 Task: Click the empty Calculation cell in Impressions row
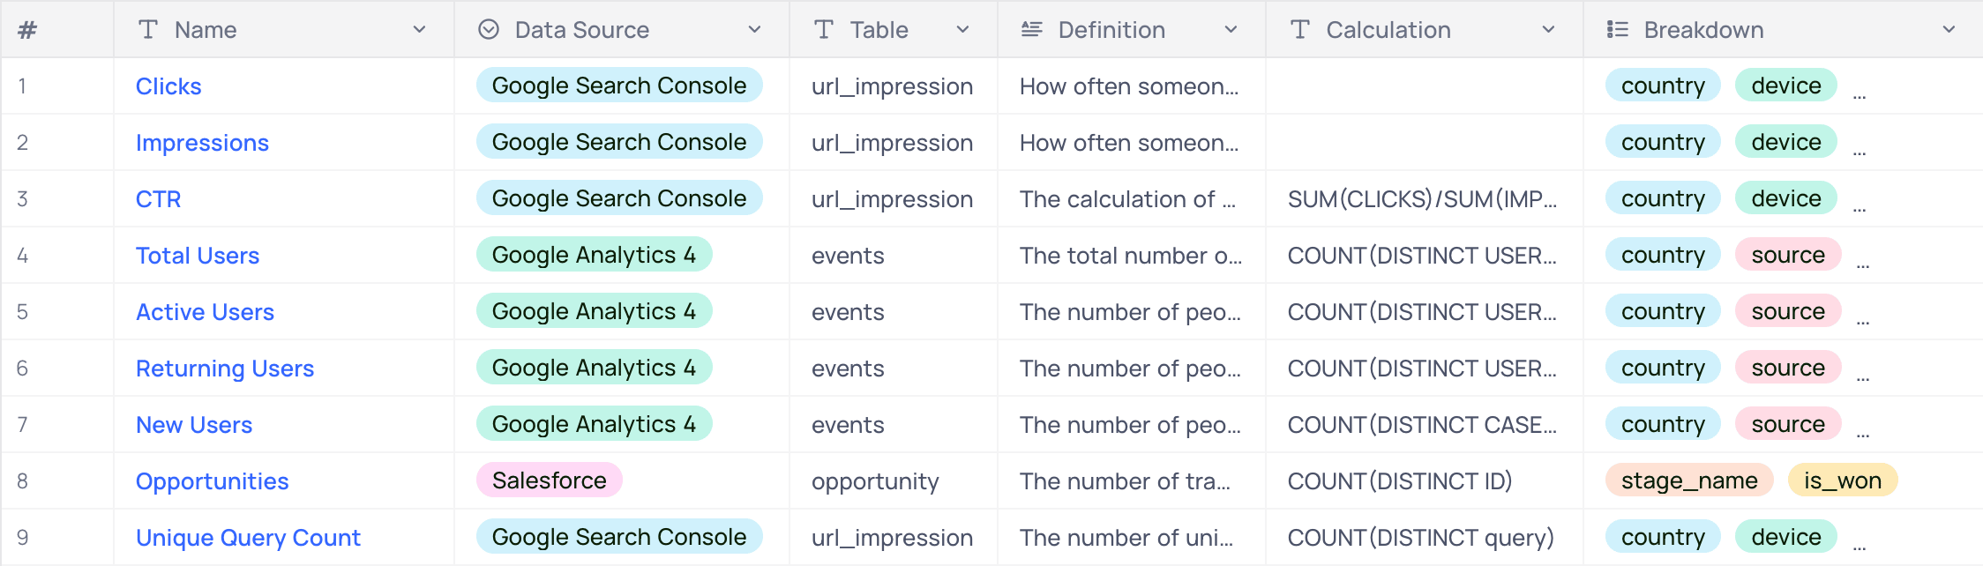pos(1425,143)
